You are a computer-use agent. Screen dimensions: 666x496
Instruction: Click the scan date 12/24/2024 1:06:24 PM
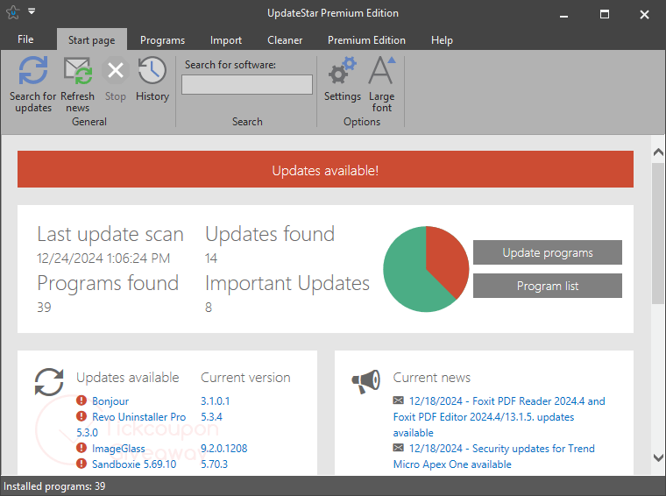(103, 259)
